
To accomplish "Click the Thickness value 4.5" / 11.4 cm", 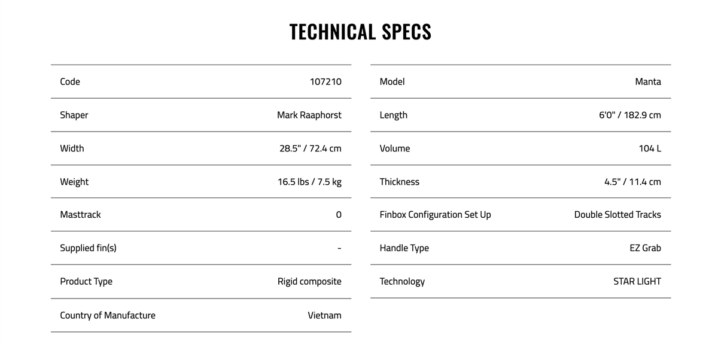I will pyautogui.click(x=632, y=182).
